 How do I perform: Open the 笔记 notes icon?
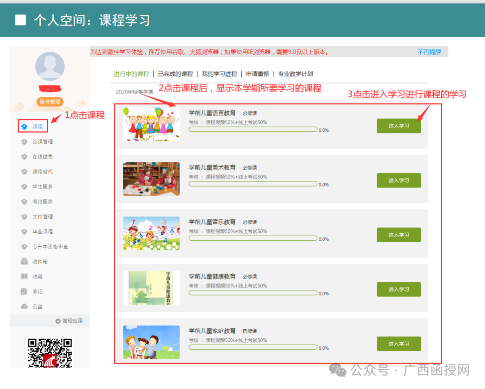click(24, 292)
